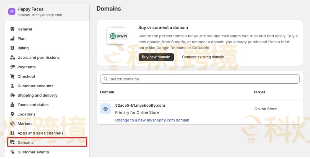Select the Domains menu item

(x=26, y=142)
